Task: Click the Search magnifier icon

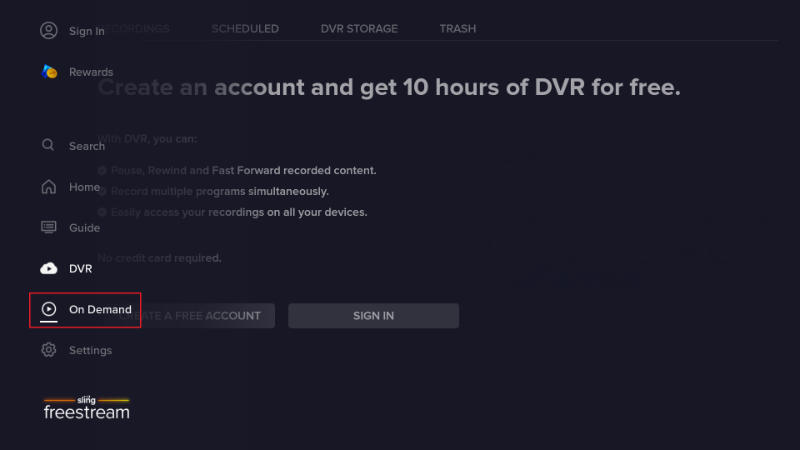Action: click(48, 145)
